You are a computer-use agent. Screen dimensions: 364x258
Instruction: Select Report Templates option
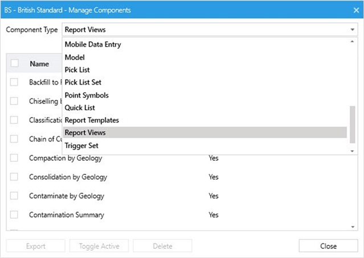point(92,120)
